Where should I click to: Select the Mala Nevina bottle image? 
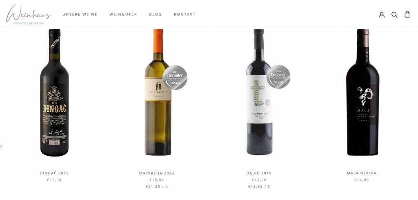[x=362, y=92]
